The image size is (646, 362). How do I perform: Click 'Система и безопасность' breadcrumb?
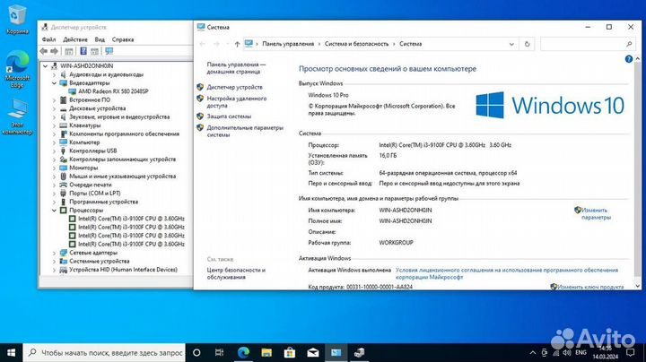pos(356,44)
